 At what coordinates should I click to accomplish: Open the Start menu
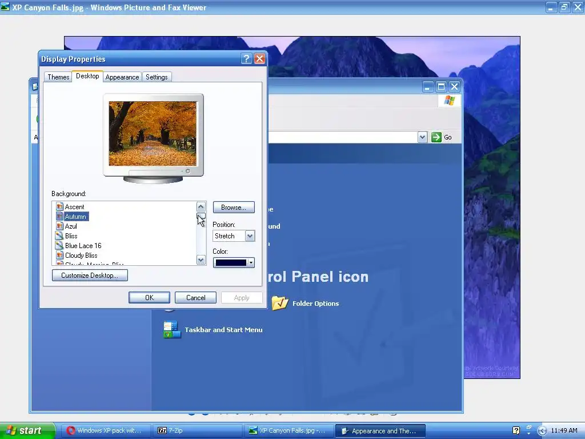(27, 430)
